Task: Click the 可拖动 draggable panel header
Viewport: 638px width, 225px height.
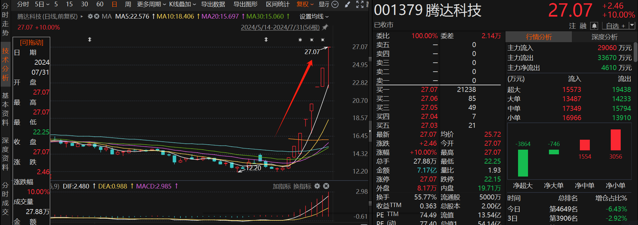Action: pos(32,42)
